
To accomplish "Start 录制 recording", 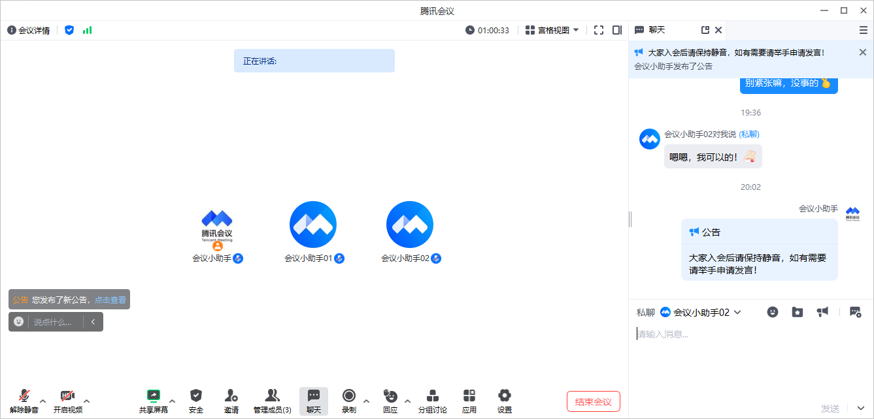I will click(x=349, y=401).
